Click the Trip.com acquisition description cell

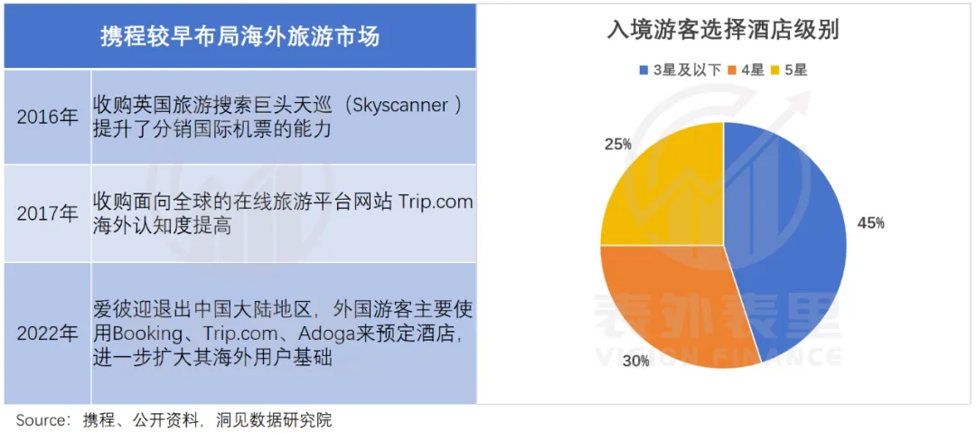tap(284, 213)
